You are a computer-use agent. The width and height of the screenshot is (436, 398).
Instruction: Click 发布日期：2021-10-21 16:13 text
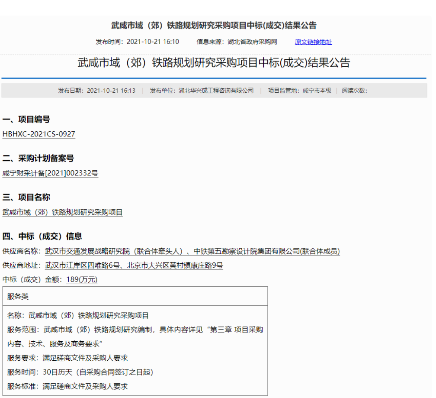pyautogui.click(x=96, y=91)
